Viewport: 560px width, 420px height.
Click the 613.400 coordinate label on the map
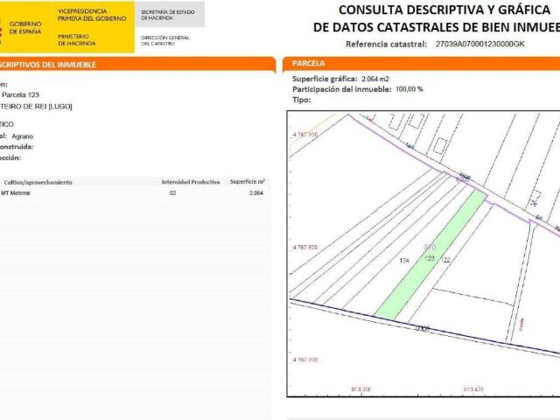coord(473,388)
